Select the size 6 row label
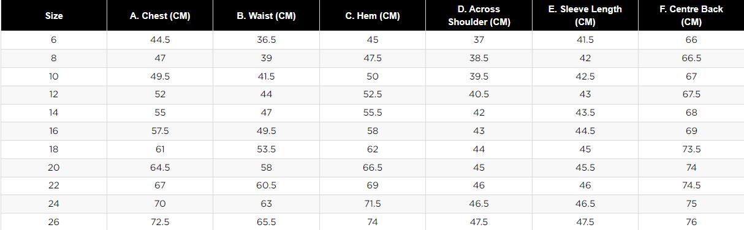Viewport: 744px width, 230px height. pos(54,40)
